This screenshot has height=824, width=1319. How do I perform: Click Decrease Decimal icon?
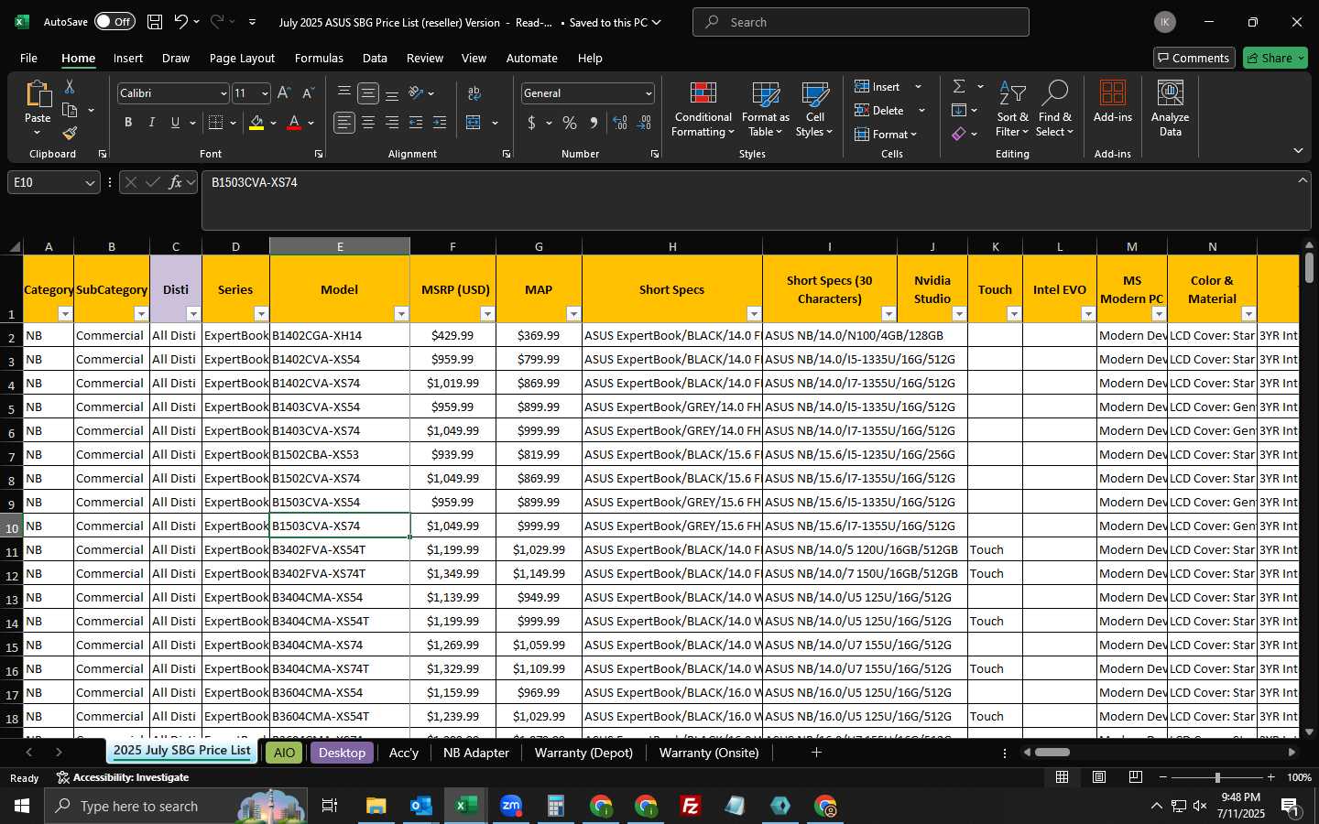644,123
